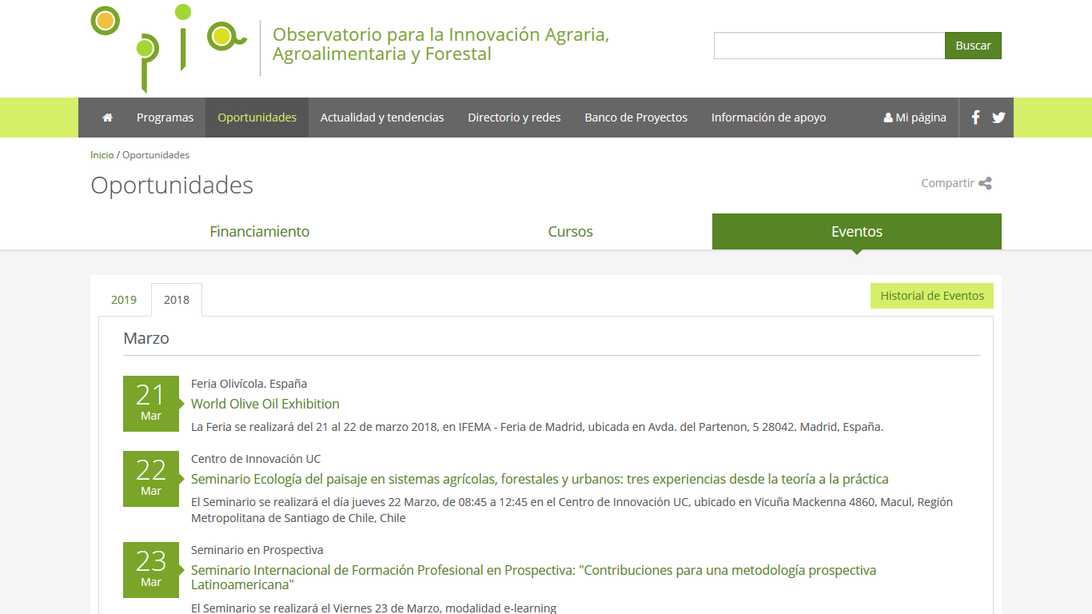The width and height of the screenshot is (1092, 614).
Task: Go to Inicio breadcrumb link
Action: (102, 155)
